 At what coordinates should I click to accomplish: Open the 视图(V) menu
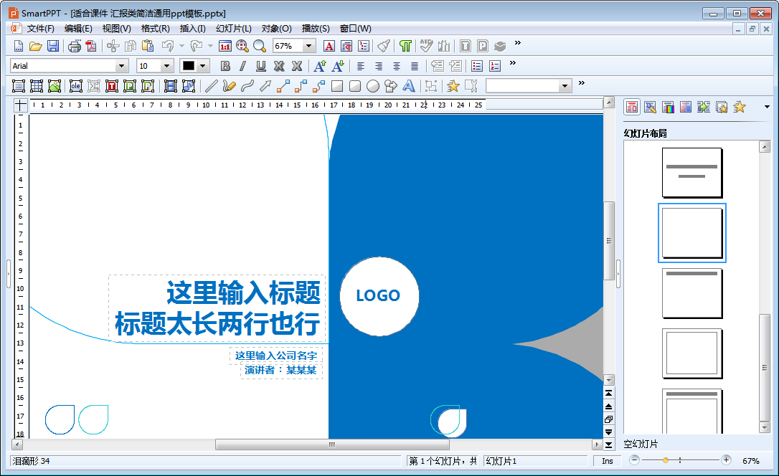pos(117,29)
